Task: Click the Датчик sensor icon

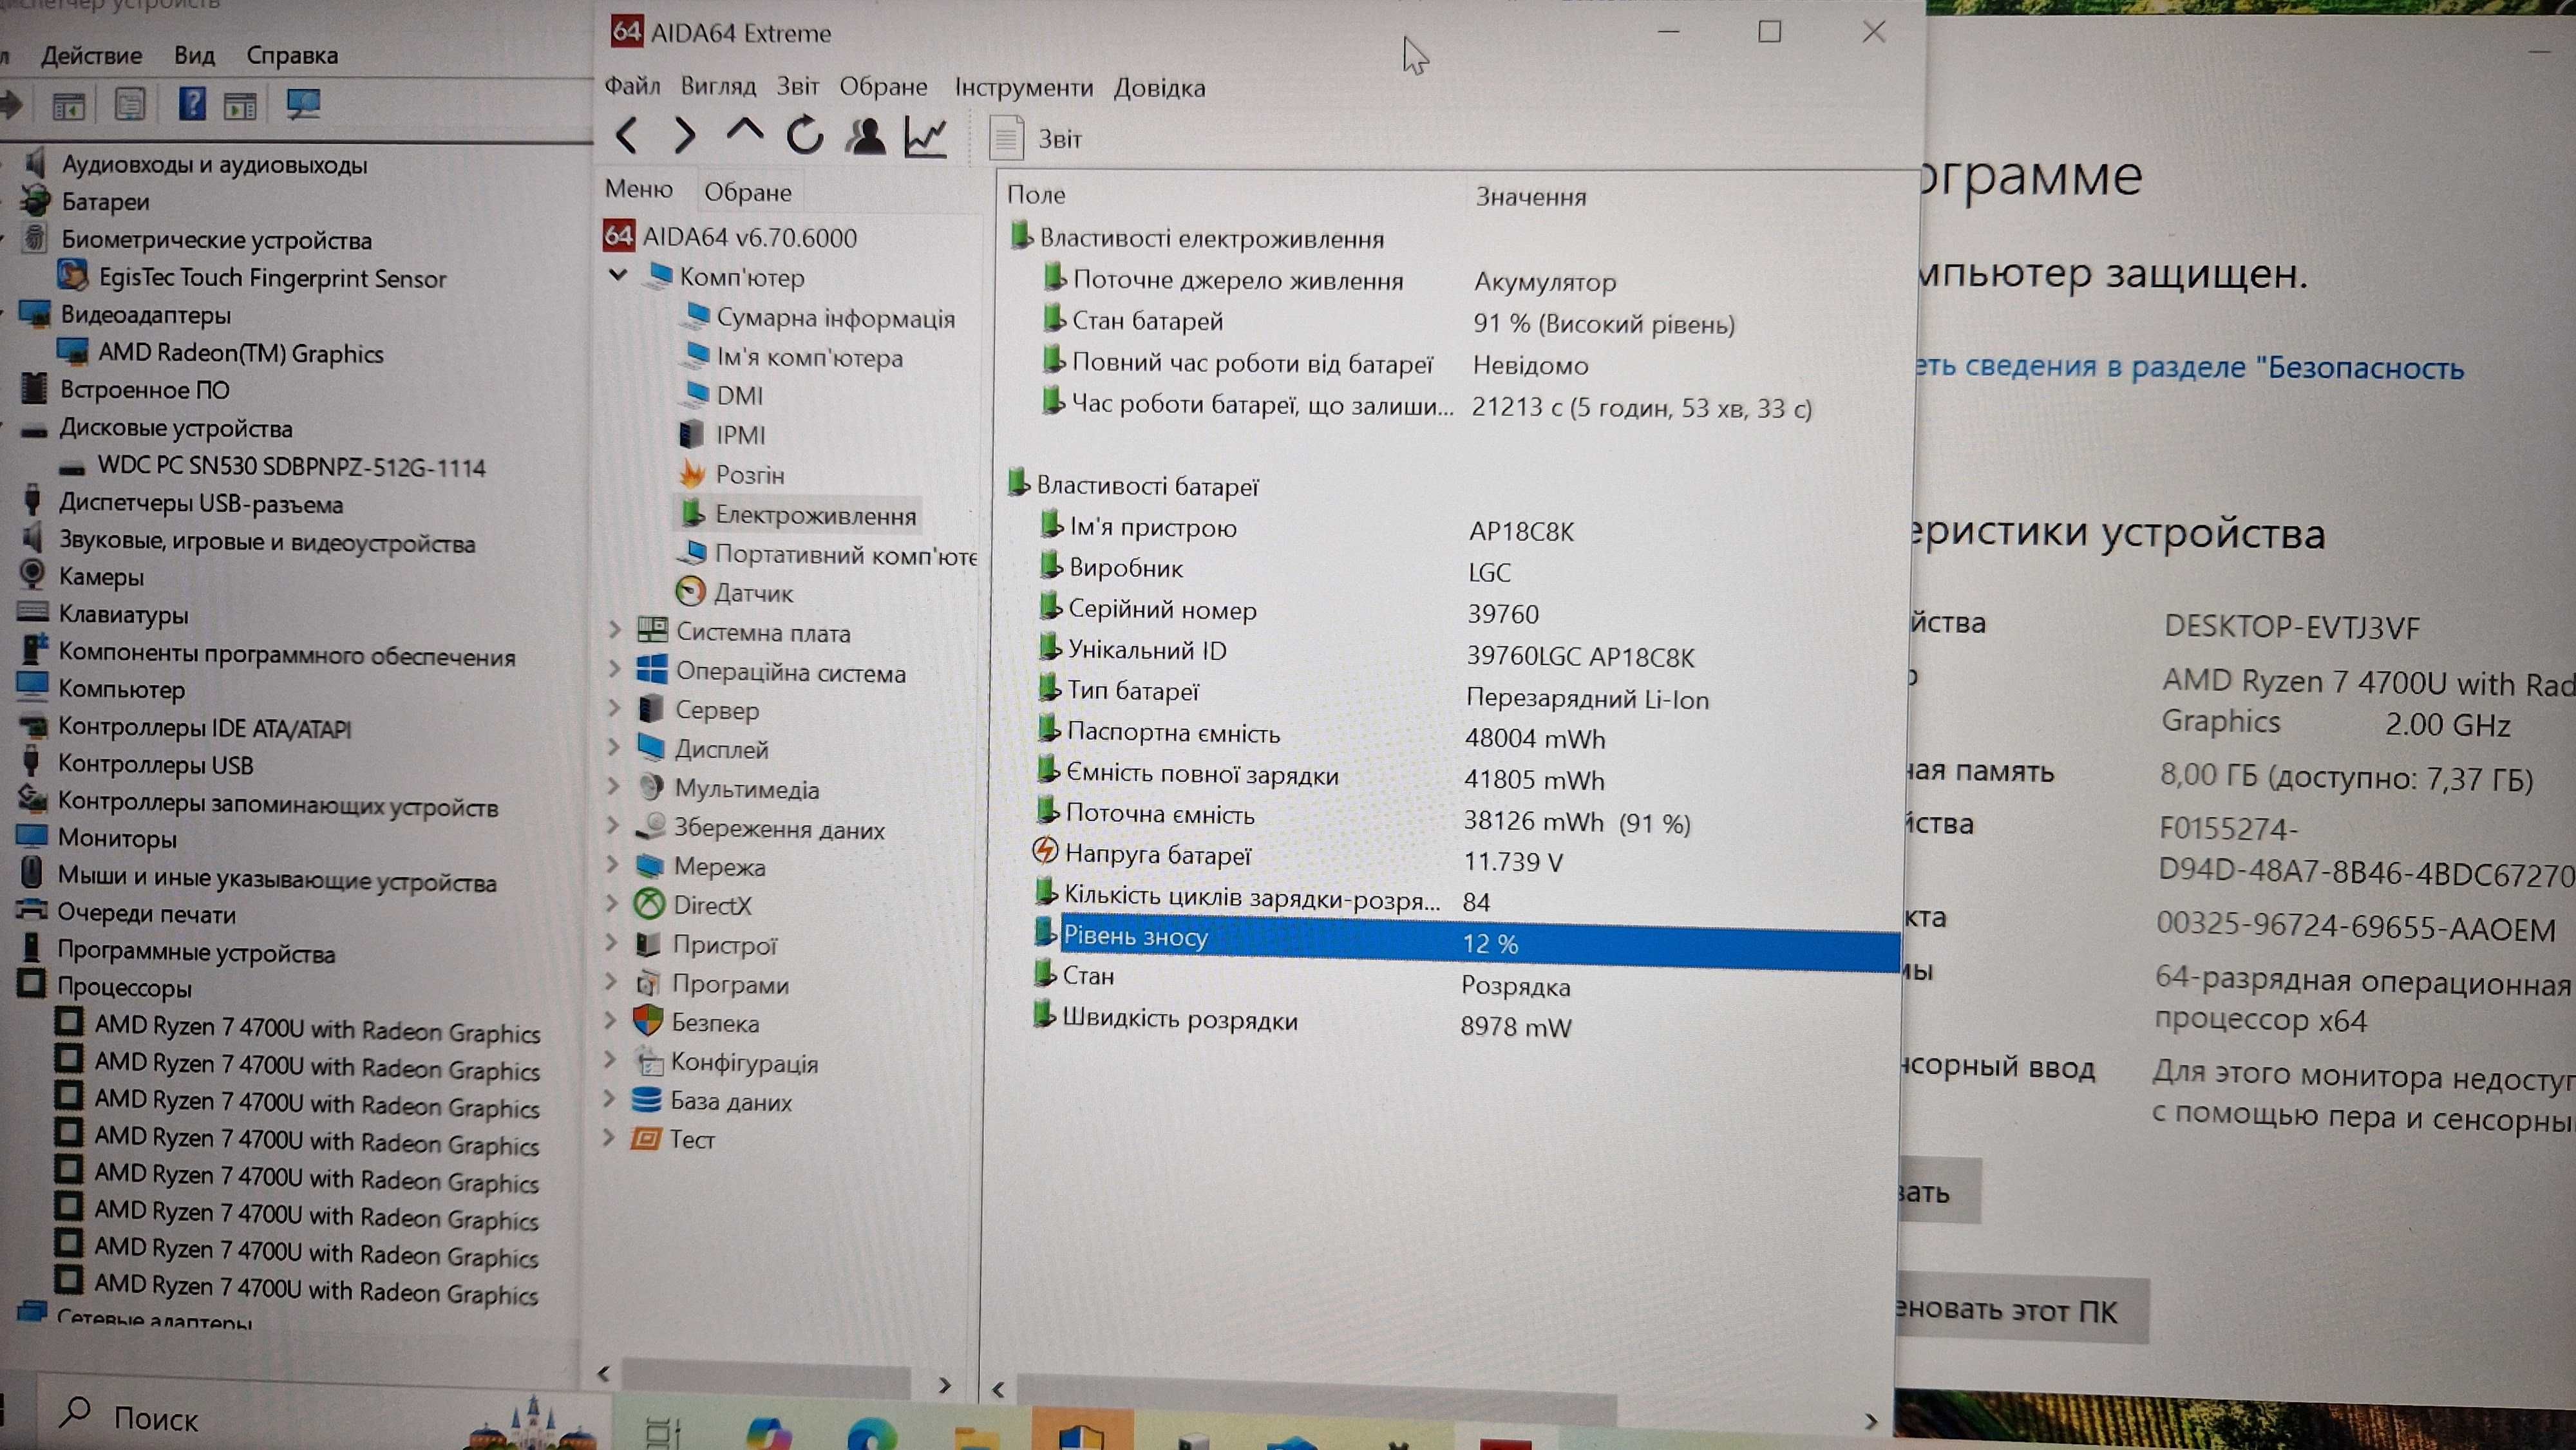Action: coord(690,592)
